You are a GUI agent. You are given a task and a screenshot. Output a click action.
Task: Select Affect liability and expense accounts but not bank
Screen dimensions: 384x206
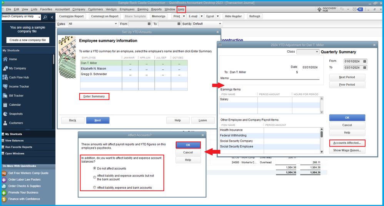click(95, 178)
